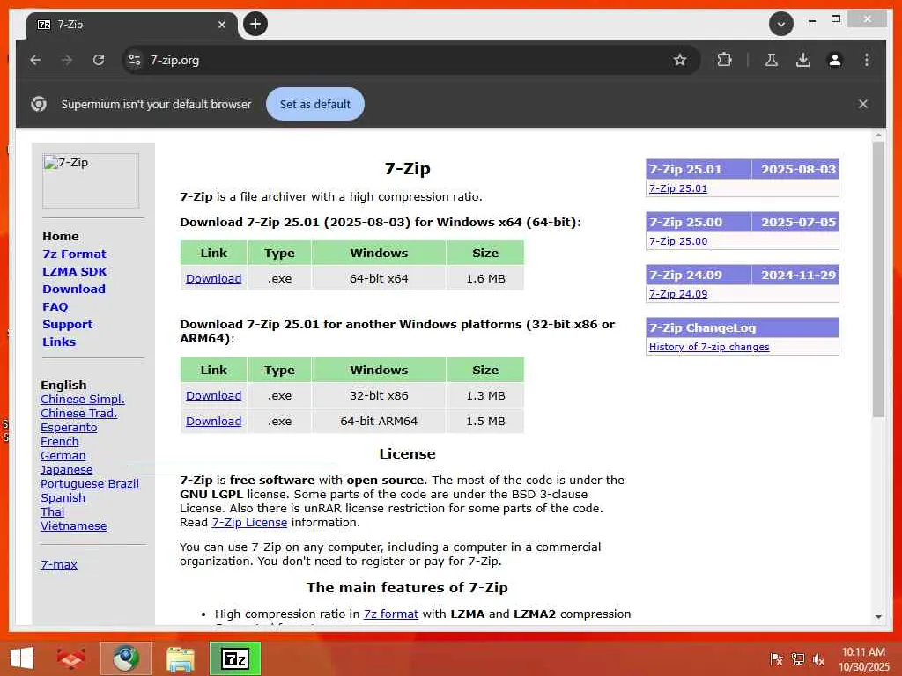Set Supermium as default browser
The image size is (902, 676).
[x=315, y=104]
